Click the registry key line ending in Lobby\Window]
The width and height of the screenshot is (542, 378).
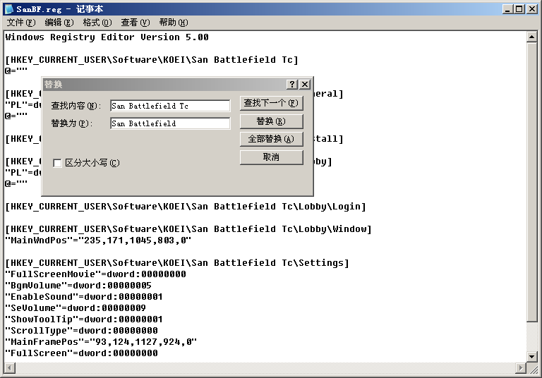(188, 229)
